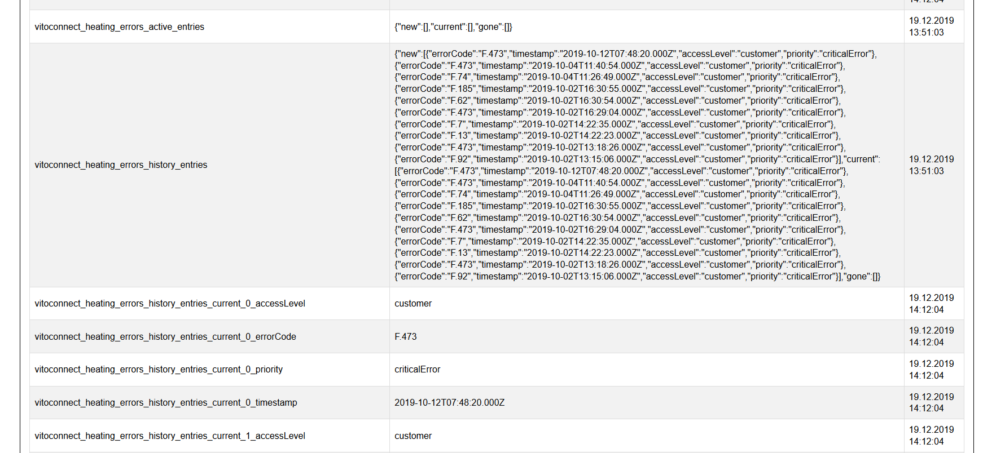Click the vitoconnect_heating_errors_active_entries reading name

click(120, 26)
